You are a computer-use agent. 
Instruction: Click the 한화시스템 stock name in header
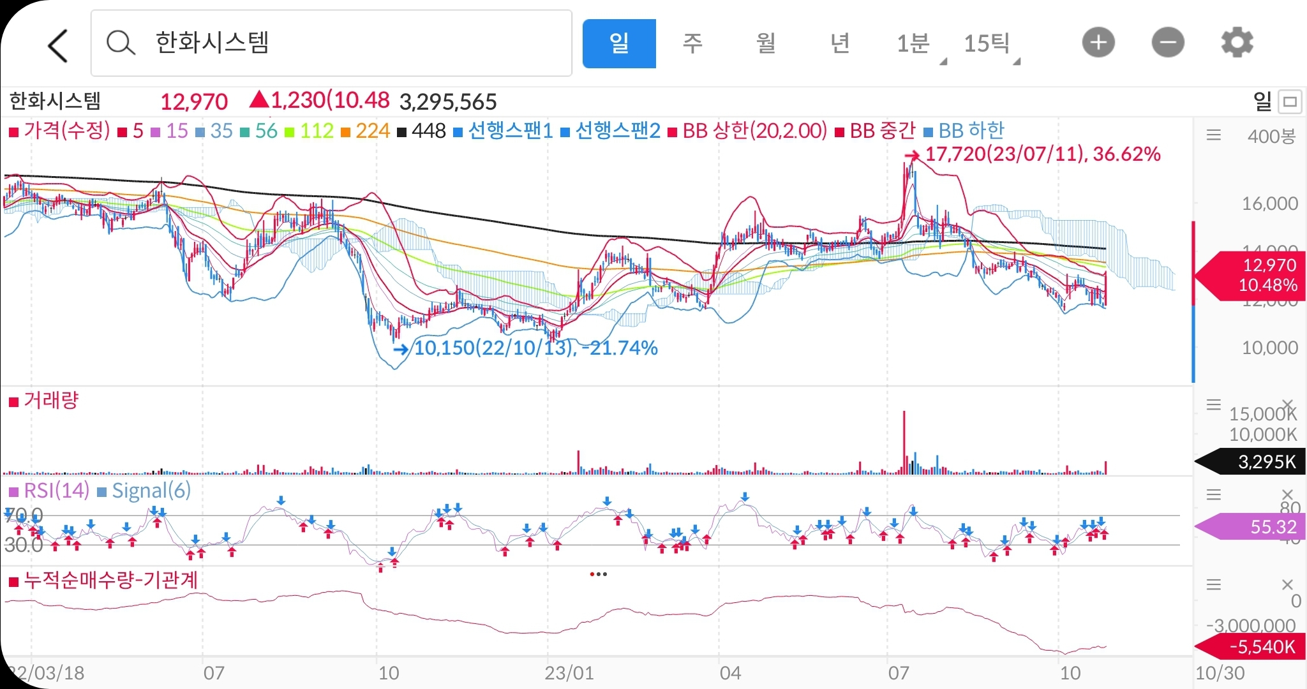[55, 101]
